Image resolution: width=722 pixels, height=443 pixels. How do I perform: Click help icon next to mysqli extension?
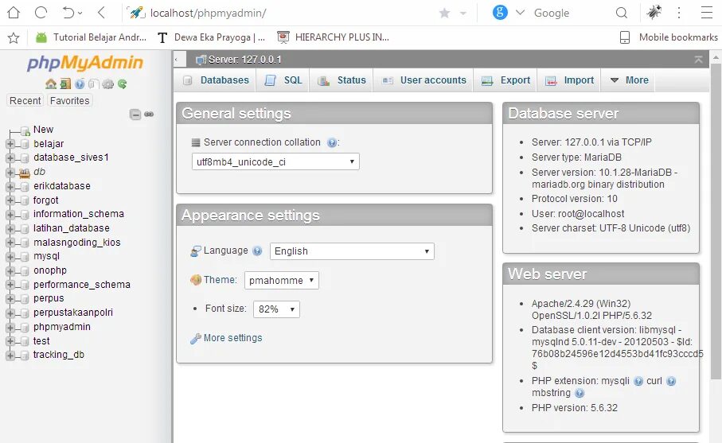pyautogui.click(x=638, y=381)
